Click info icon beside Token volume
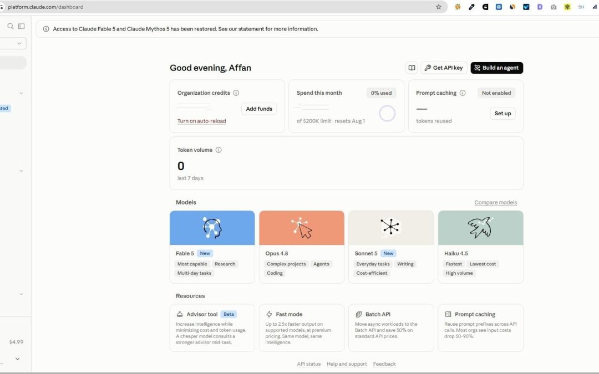 point(219,150)
